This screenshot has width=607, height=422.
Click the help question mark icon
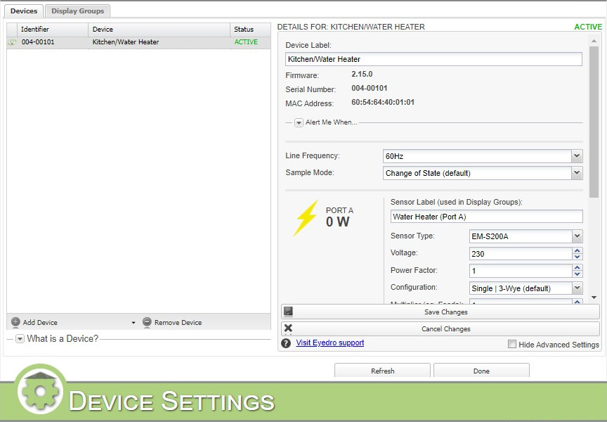pyautogui.click(x=286, y=343)
